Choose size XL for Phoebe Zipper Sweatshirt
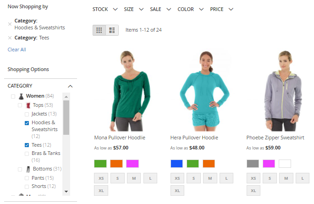Viewport: 314px width, 204px height. (253, 191)
